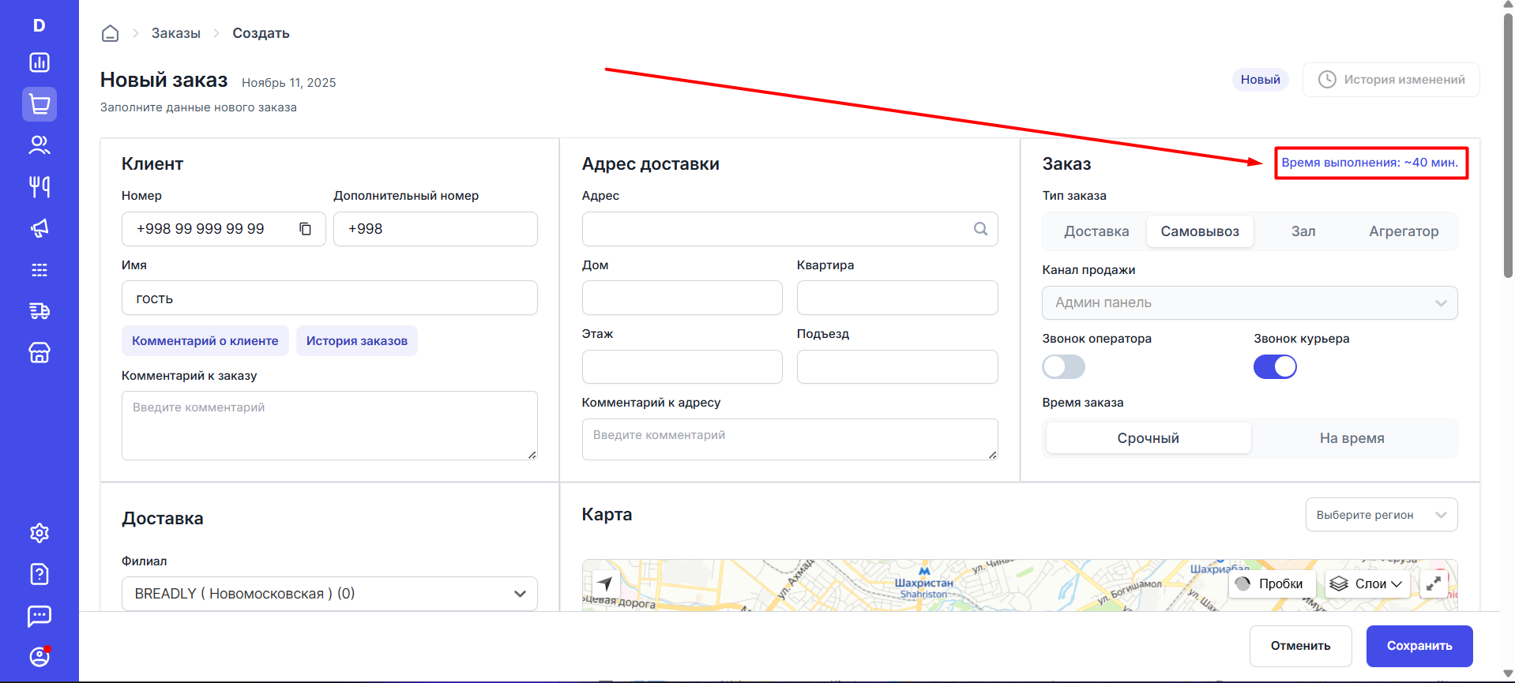Click the delivery truck sidebar icon
Image resolution: width=1515 pixels, height=683 pixels.
(x=39, y=311)
